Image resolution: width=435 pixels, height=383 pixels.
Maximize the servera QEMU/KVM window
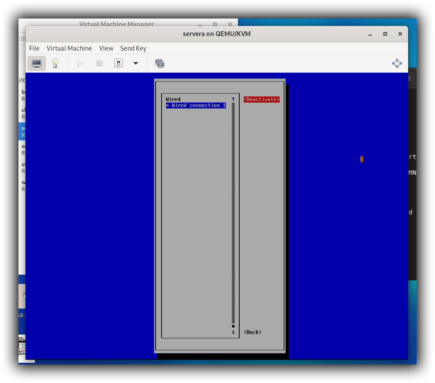385,34
